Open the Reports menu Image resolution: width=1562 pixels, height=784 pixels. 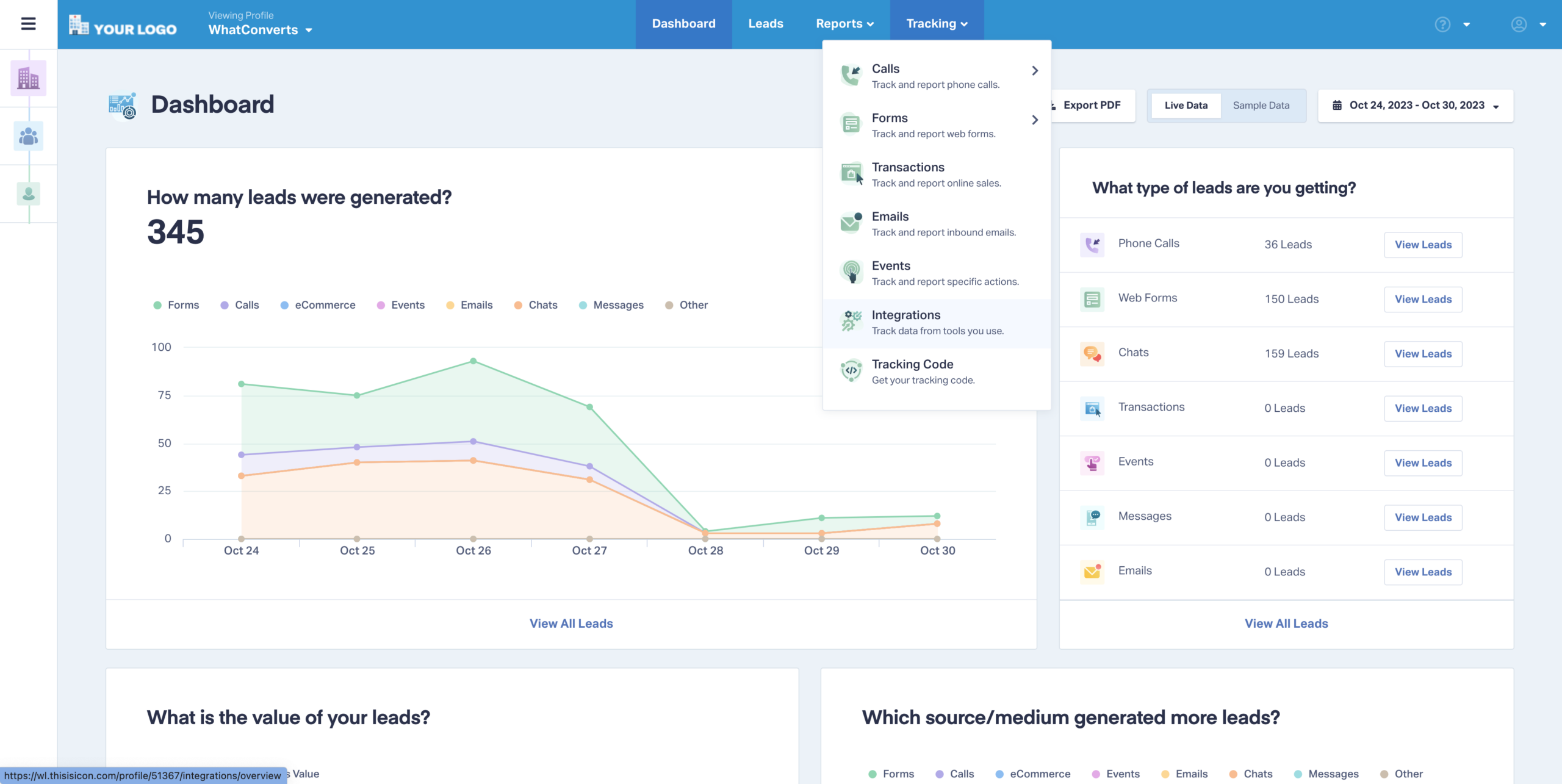[844, 24]
